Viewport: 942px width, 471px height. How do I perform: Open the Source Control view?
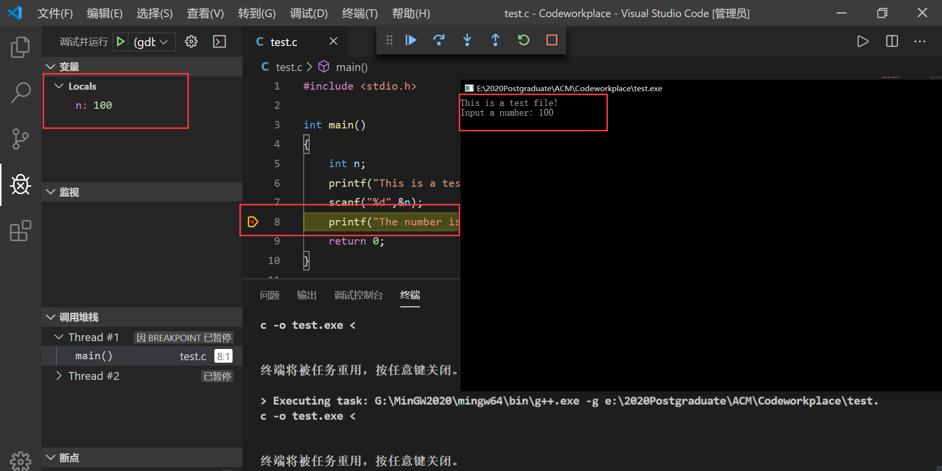point(20,139)
